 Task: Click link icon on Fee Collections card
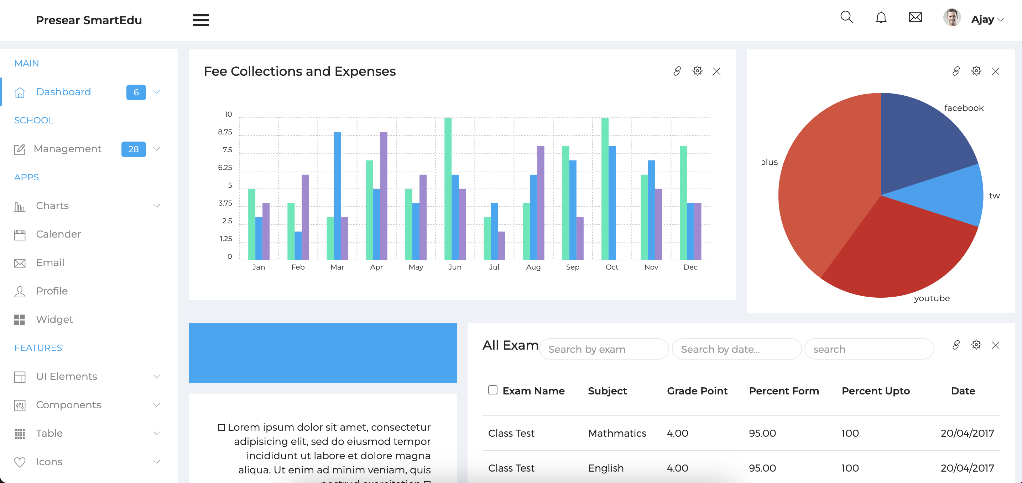[x=677, y=71]
